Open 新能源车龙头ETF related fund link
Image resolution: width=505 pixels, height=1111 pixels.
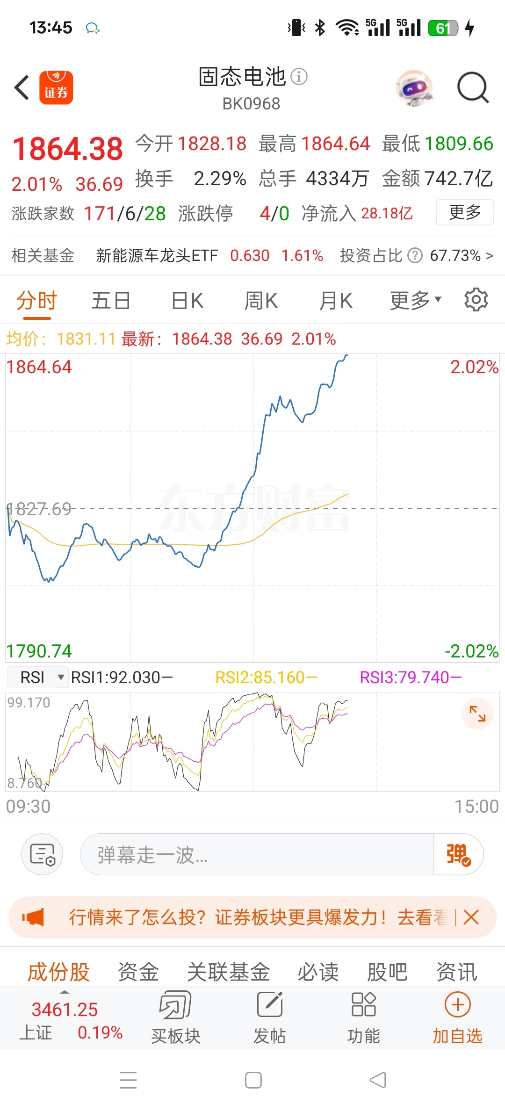click(x=157, y=255)
